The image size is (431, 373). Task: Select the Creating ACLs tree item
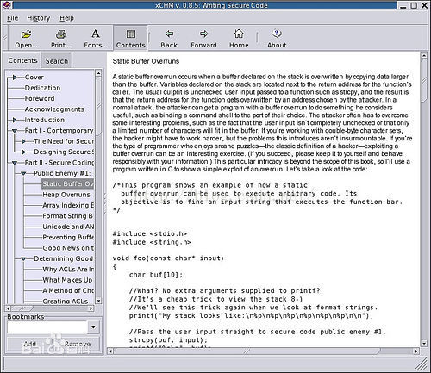(x=66, y=302)
